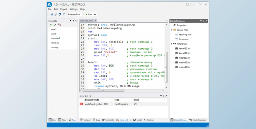
Task: Close the testProg.asm tab
Action: (x=95, y=21)
